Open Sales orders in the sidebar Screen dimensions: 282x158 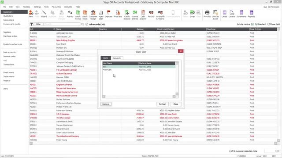click(8, 20)
